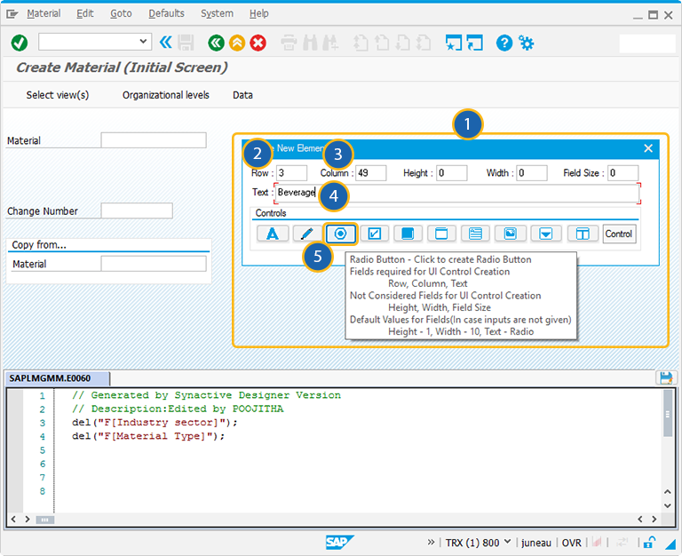Click the Dropdown List control icon
Image resolution: width=682 pixels, height=556 pixels.
coord(546,234)
